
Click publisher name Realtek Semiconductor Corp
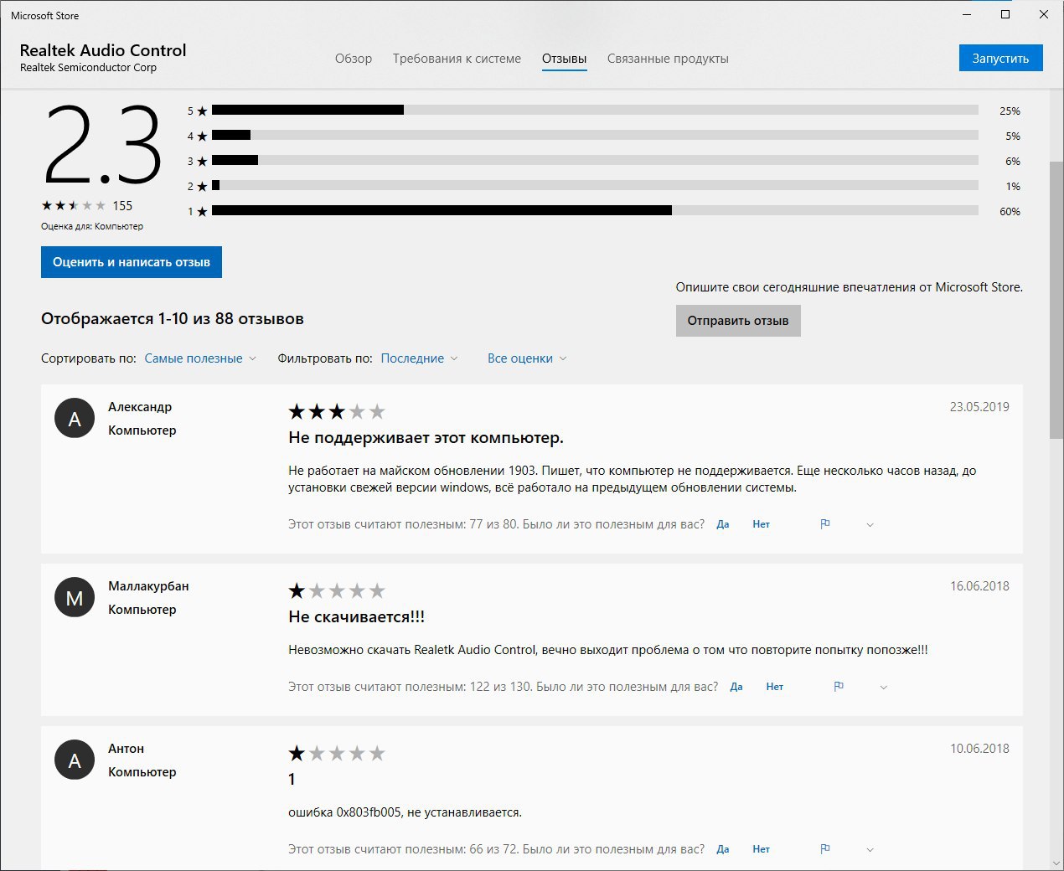(88, 68)
